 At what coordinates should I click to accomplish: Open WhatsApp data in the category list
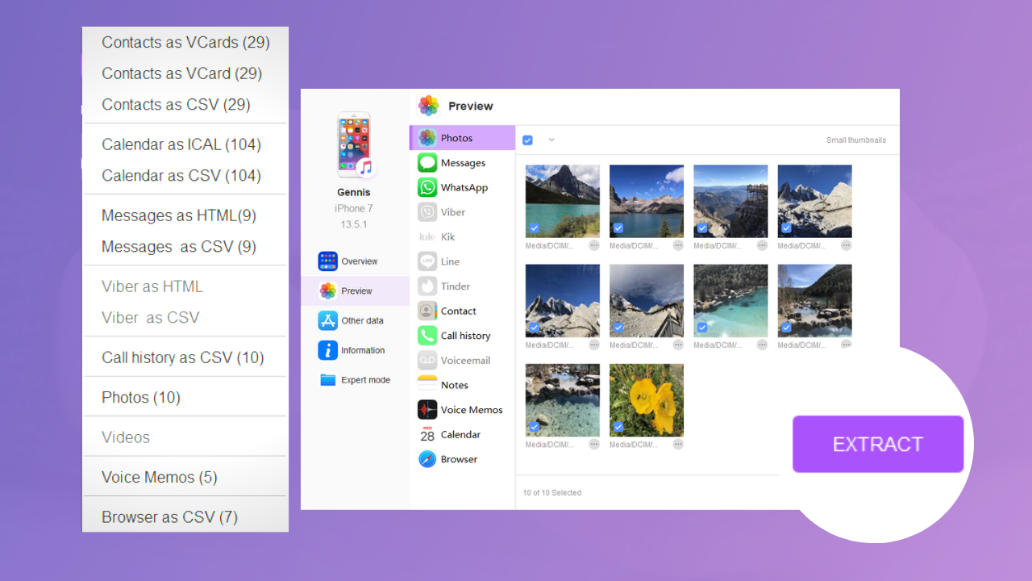tap(464, 187)
